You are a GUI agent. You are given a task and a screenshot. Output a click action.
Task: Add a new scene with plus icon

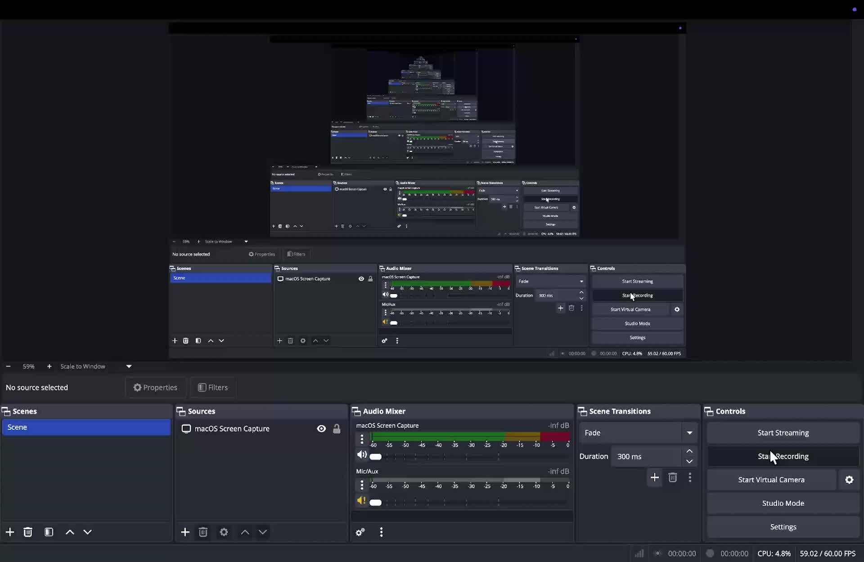[x=10, y=532]
